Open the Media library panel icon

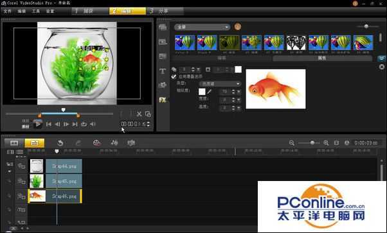[x=163, y=28]
